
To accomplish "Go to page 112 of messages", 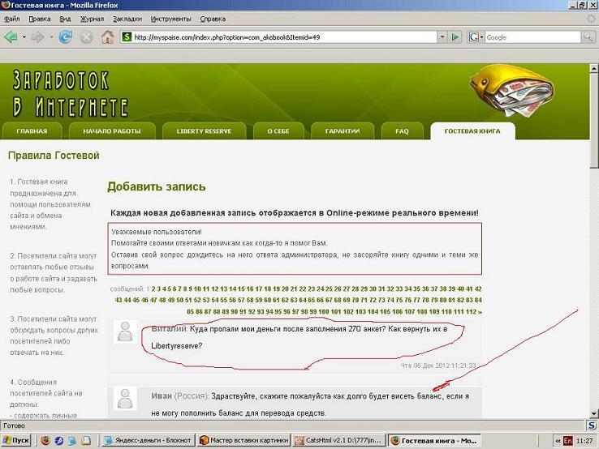I will point(471,311).
